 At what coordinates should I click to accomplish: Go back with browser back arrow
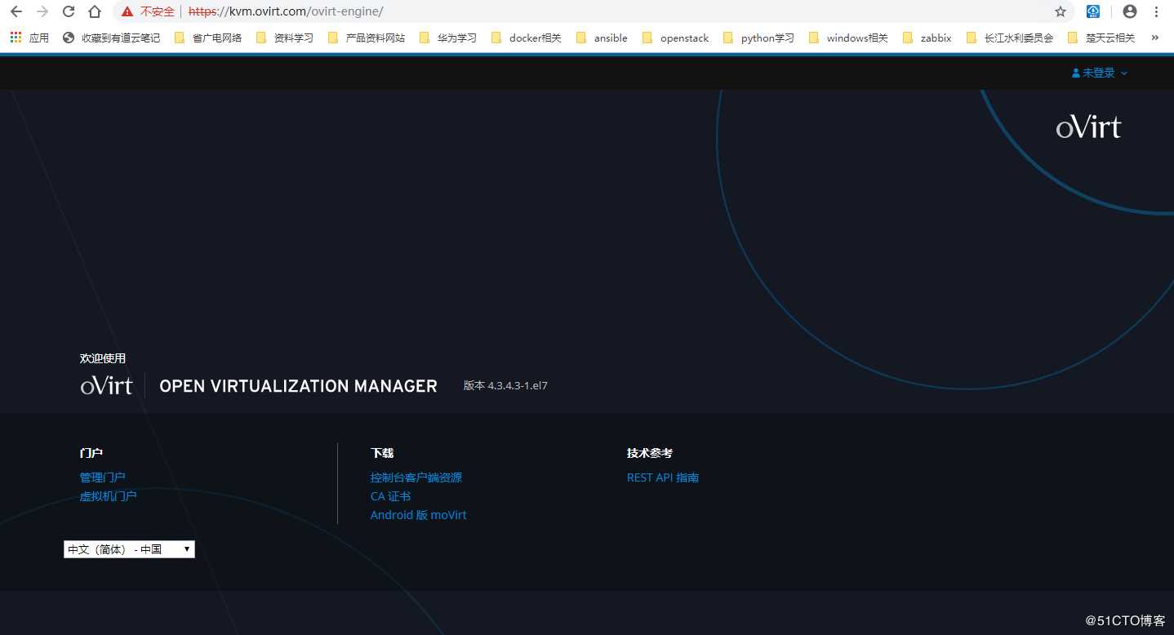coord(16,11)
